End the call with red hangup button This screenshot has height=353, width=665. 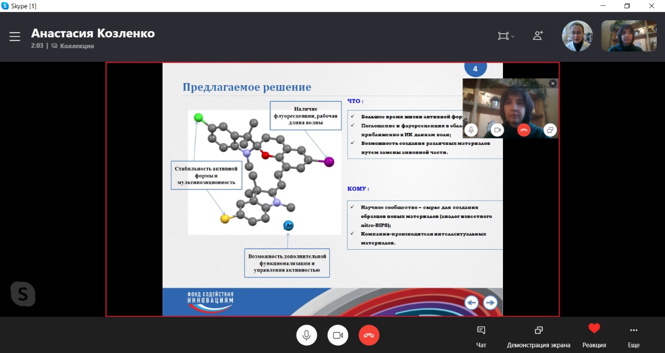click(x=369, y=335)
